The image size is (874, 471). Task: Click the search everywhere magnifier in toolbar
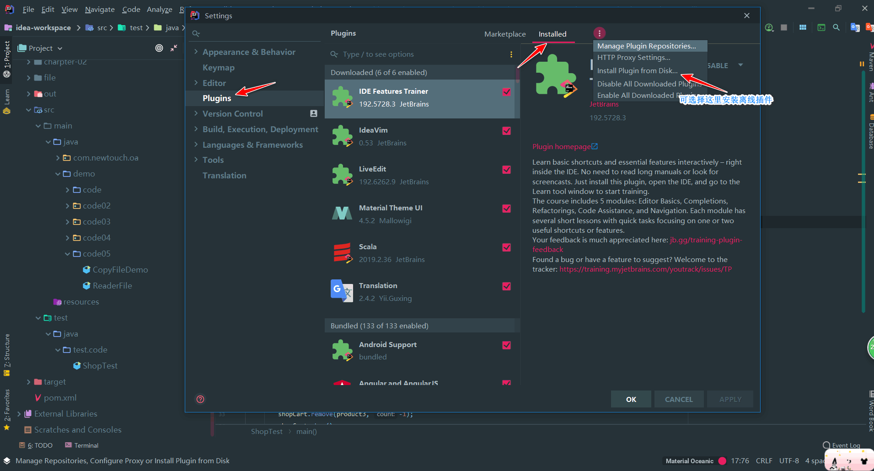[x=836, y=27]
